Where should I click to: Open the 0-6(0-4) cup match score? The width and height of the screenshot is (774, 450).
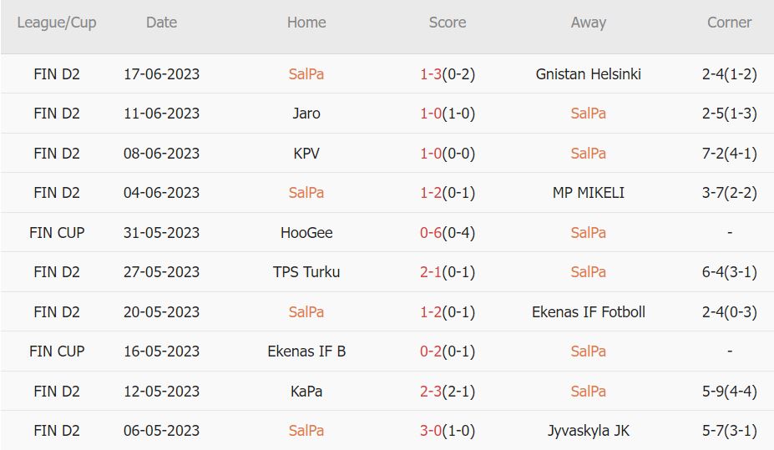tap(448, 232)
